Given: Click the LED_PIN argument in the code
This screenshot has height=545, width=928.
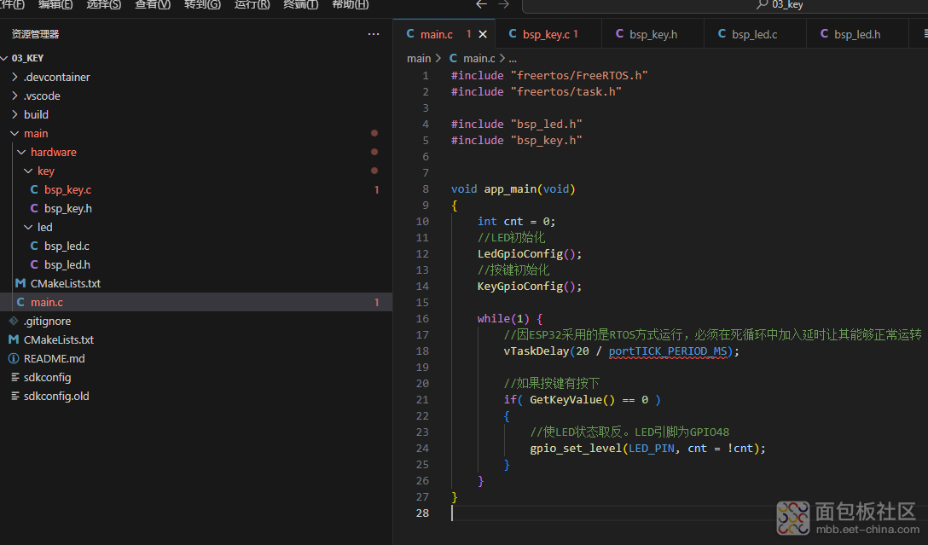Looking at the screenshot, I should coord(651,449).
